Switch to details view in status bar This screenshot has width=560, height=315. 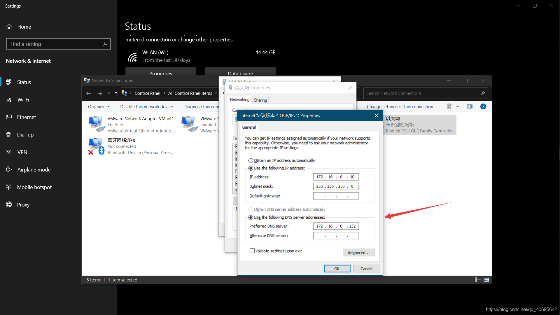pos(478,280)
